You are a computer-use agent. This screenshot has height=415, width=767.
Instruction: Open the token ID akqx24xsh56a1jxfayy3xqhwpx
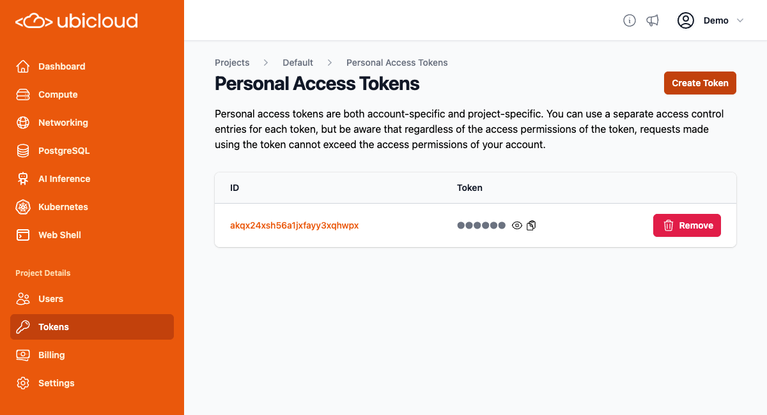tap(294, 225)
